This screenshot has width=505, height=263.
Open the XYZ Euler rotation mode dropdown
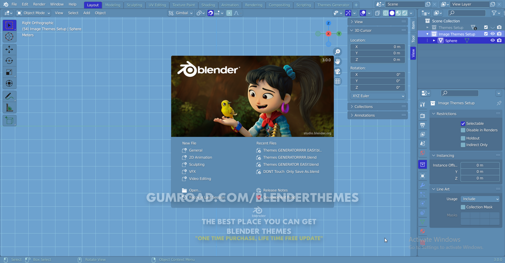[x=378, y=96]
